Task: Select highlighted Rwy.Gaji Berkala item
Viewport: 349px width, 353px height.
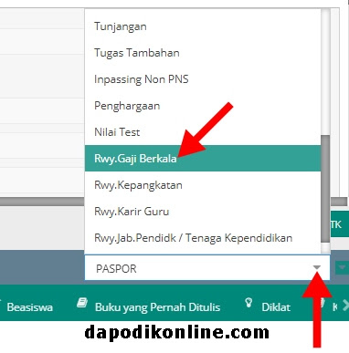Action: [x=203, y=159]
